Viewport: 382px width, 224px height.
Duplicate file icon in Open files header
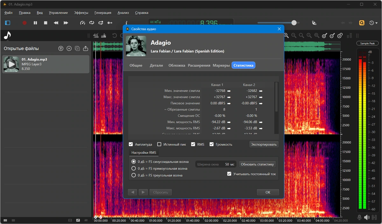[x=77, y=48]
